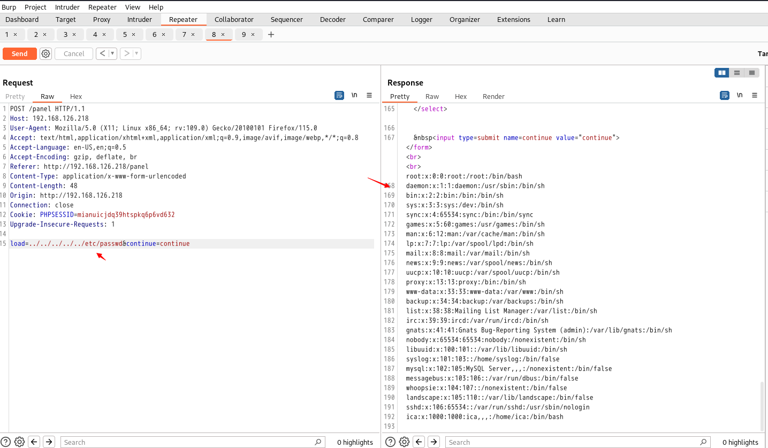Screen dimensions: 768x448
Task: Switch Response view to Hex
Action: point(461,96)
